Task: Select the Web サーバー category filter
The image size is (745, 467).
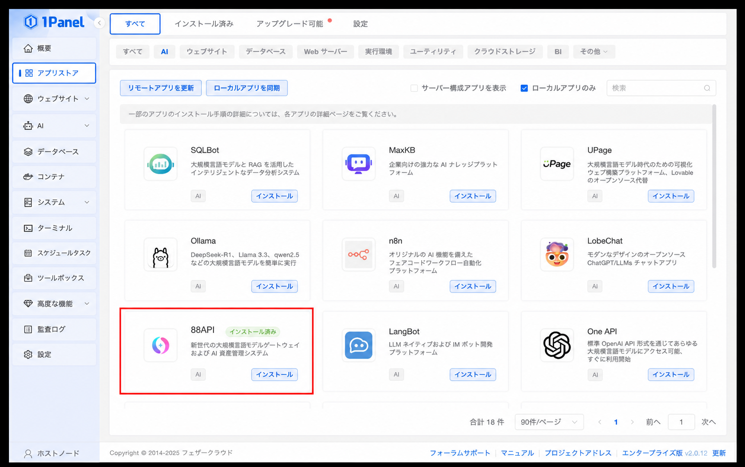Action: tap(325, 52)
